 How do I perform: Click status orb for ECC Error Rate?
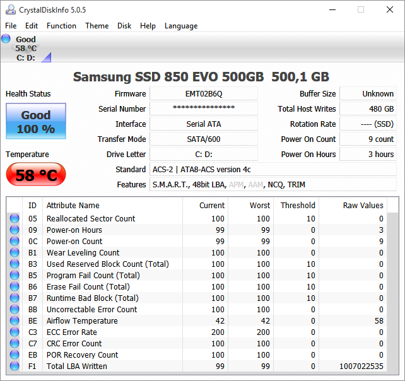15,332
